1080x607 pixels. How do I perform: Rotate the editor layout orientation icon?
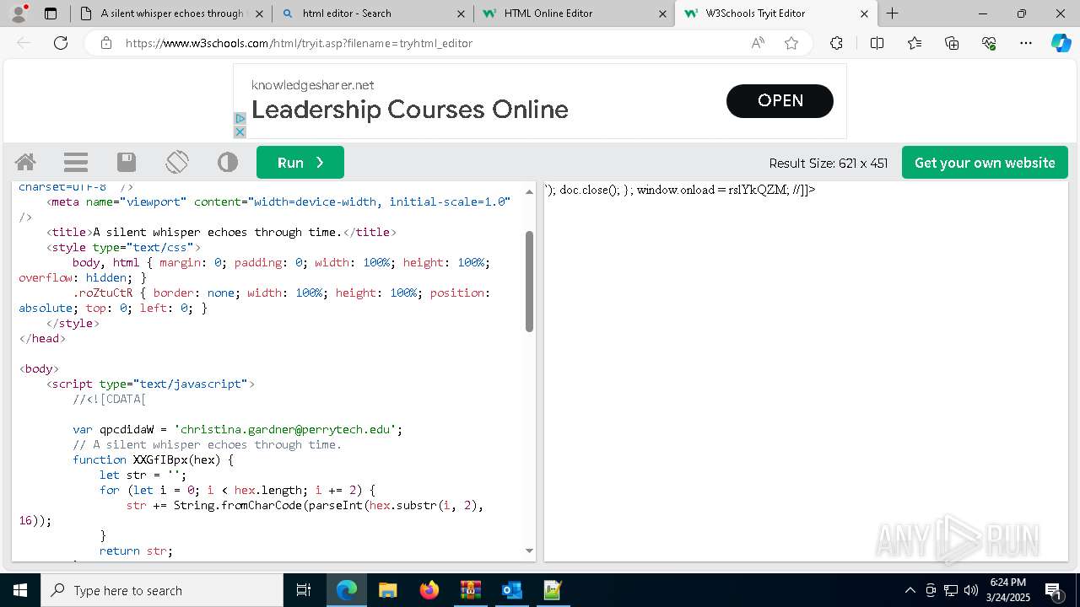pyautogui.click(x=177, y=162)
